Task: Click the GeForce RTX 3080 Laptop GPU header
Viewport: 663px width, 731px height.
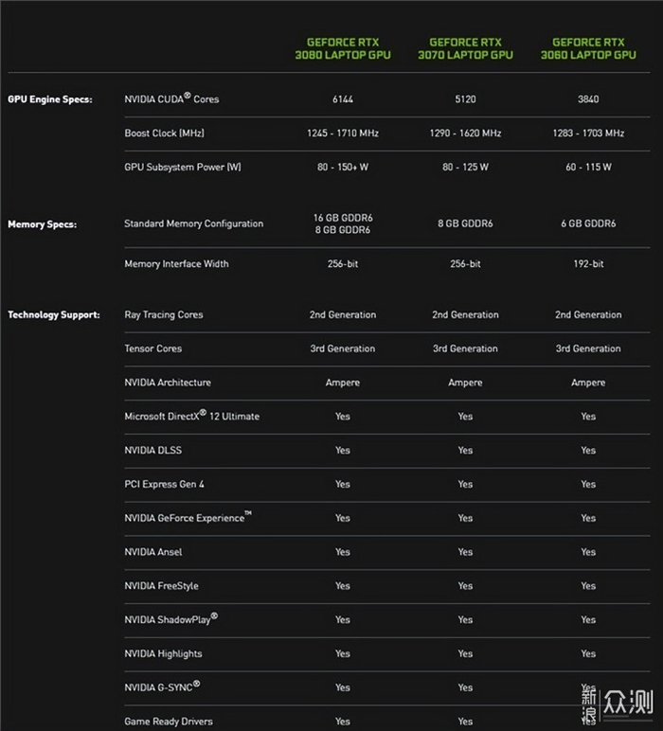Action: pyautogui.click(x=342, y=48)
